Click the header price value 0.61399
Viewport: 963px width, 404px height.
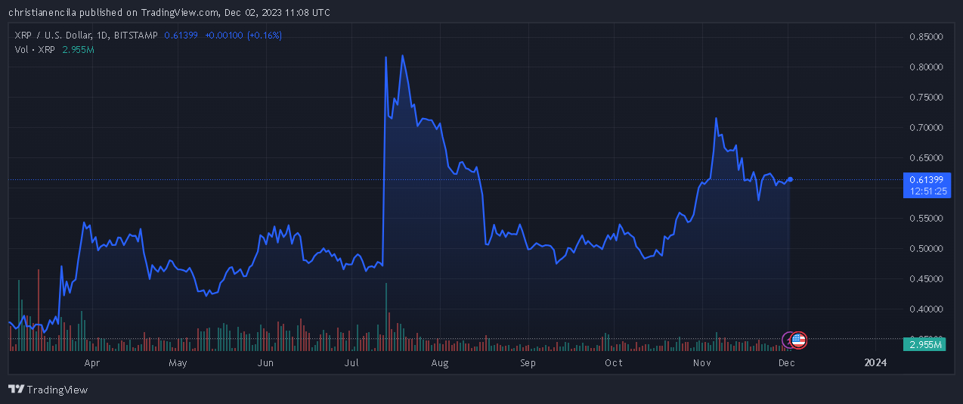coord(181,36)
